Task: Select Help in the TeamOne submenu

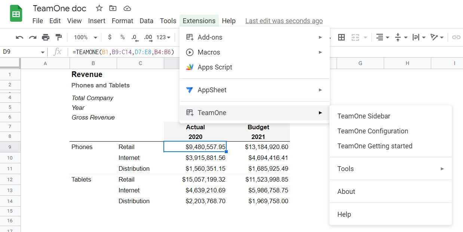Action: tap(390, 214)
